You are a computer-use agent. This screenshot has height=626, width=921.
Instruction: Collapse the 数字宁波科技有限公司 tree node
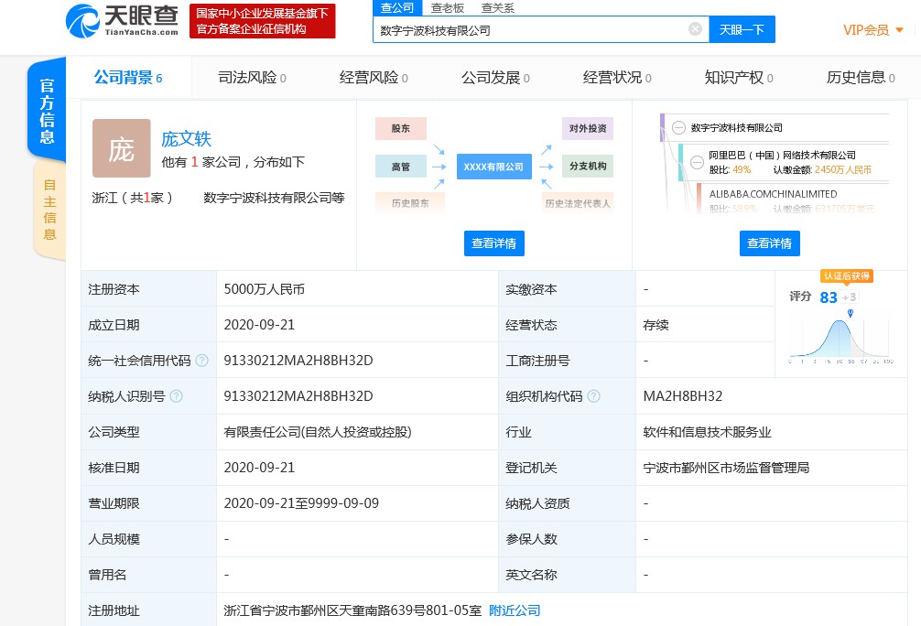click(x=678, y=128)
